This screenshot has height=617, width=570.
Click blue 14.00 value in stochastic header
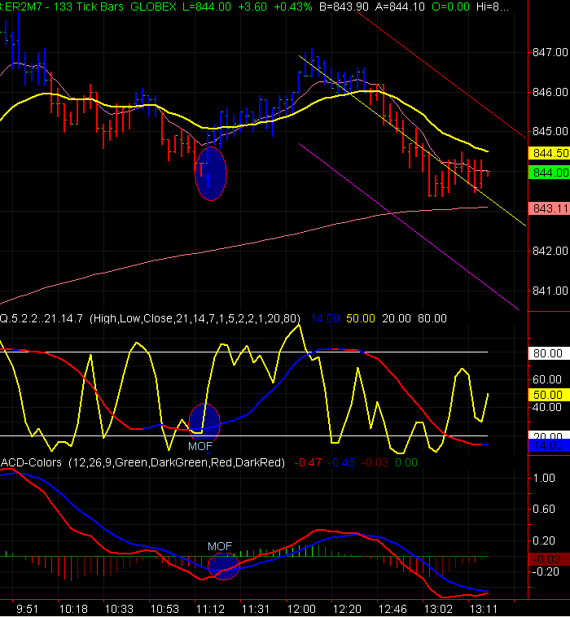[x=325, y=318]
